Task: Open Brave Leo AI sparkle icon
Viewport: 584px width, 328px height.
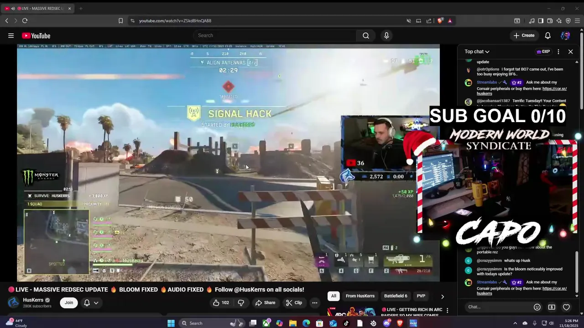Action: click(x=559, y=20)
